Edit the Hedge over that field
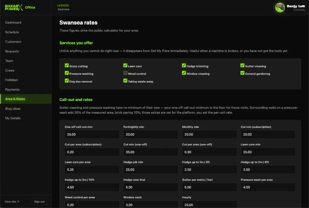The width and height of the screenshot is (309, 208). (151, 187)
